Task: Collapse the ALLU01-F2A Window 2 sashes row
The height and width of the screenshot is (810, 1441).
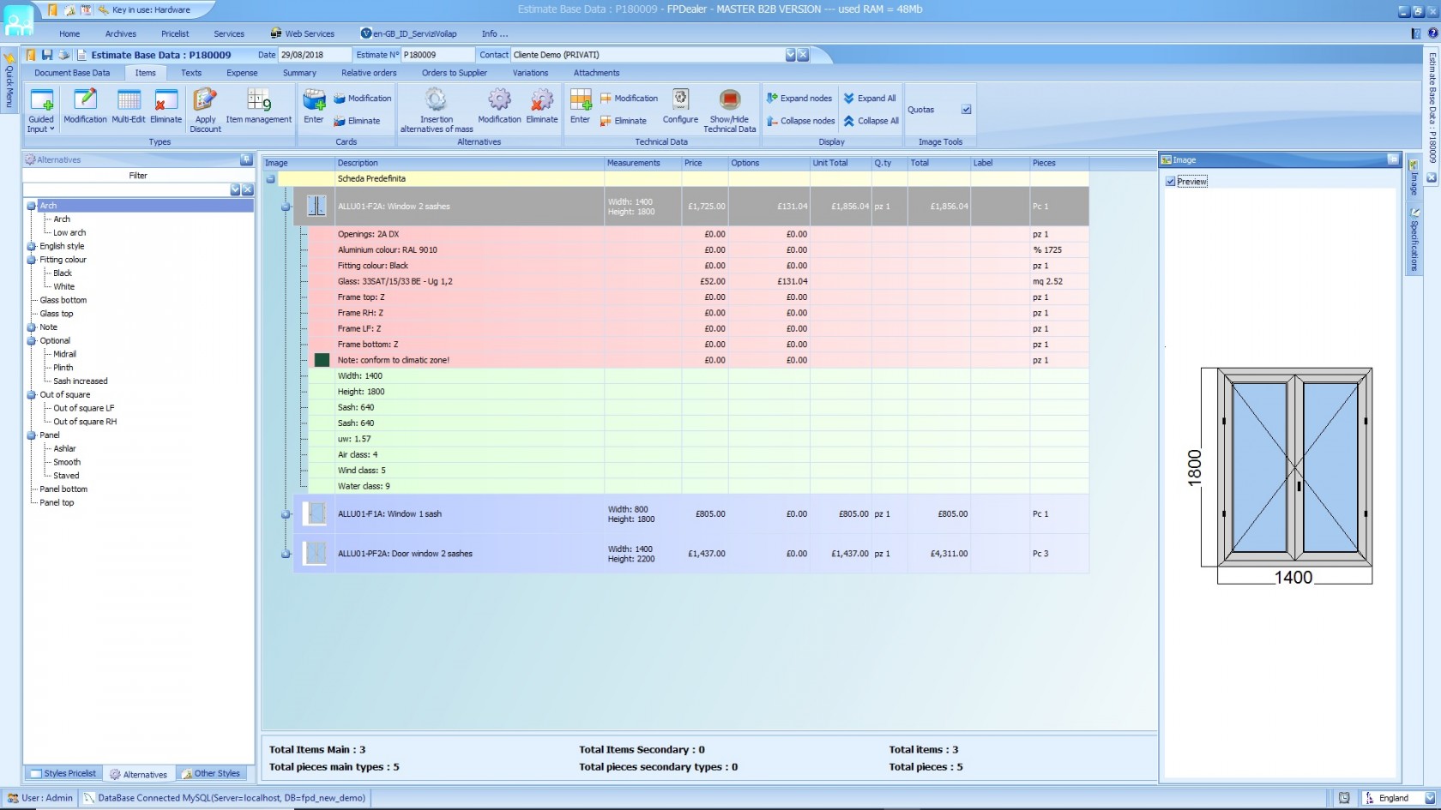Action: pyautogui.click(x=286, y=206)
